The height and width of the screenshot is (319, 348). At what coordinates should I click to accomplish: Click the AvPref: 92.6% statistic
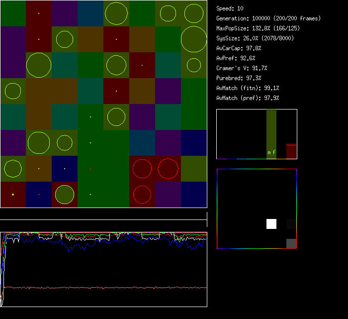click(236, 58)
